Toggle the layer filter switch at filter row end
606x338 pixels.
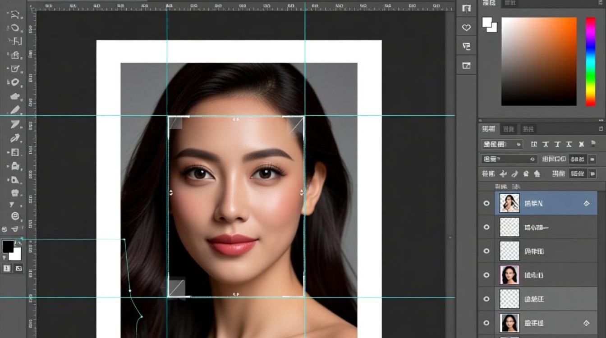593,144
